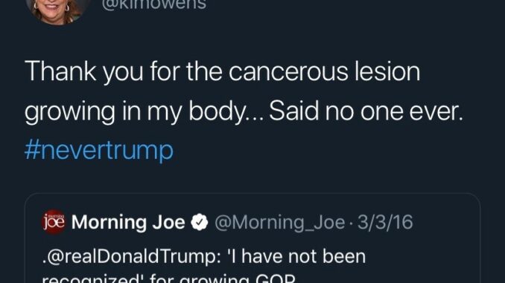The image size is (505, 283).
Task: Click the word 'Thank' starting the tweet
Action: click(60, 71)
